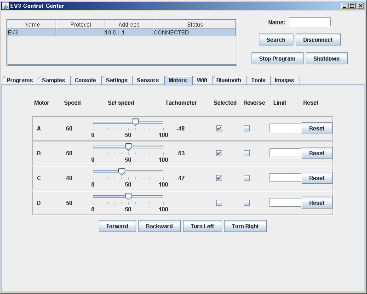Open the Programs tab
This screenshot has width=367, height=294.
(x=20, y=80)
